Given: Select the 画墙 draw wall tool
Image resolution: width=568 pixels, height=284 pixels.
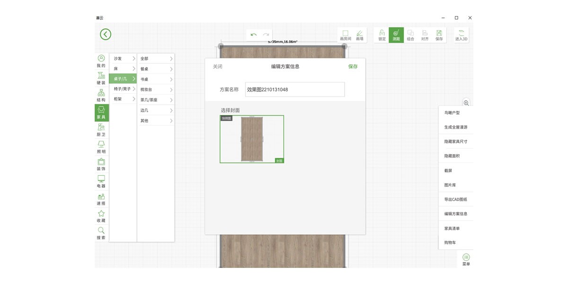Looking at the screenshot, I should tap(360, 35).
